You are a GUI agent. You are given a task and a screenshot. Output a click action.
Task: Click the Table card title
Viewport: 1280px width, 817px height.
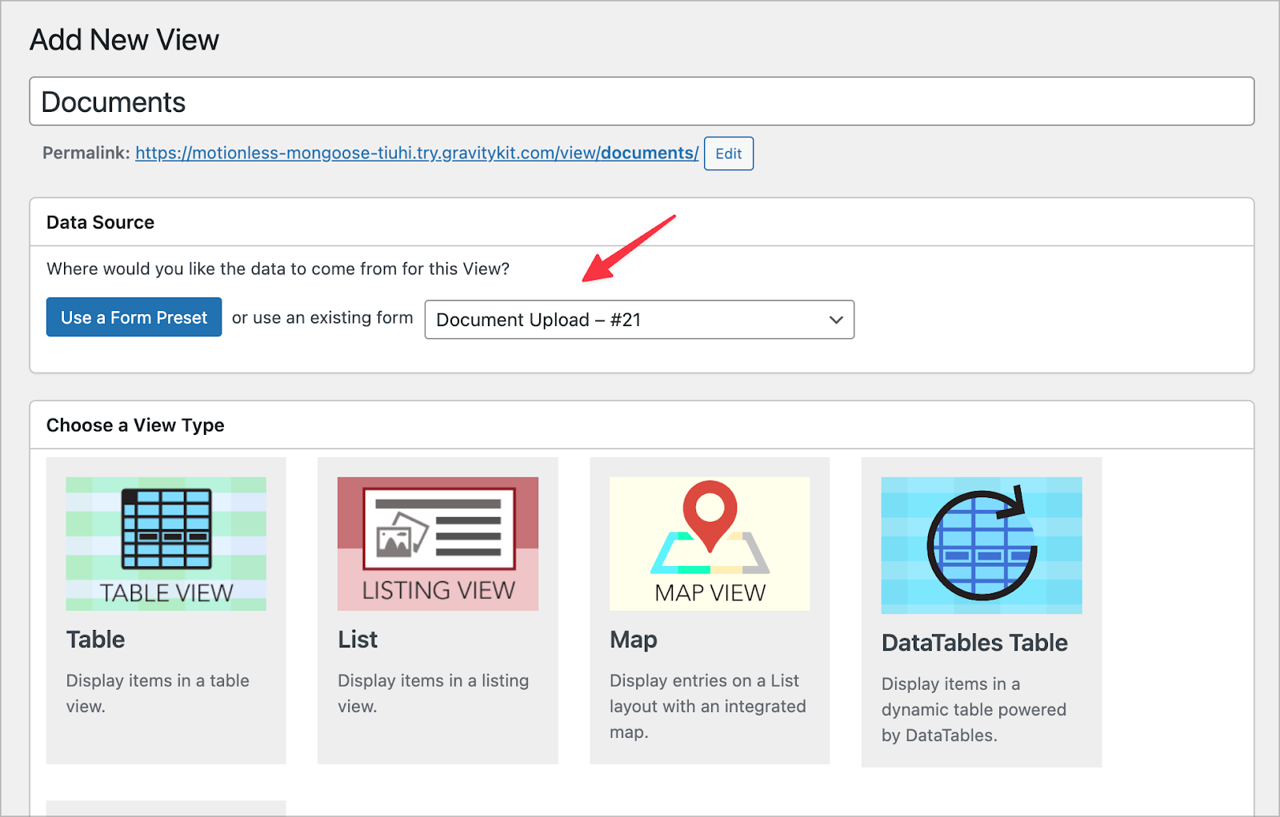pos(95,640)
